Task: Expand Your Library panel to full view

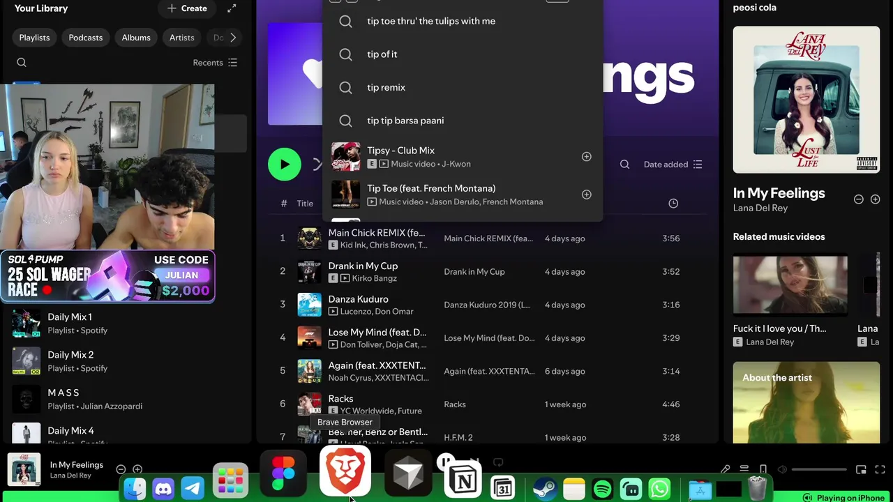Action: coord(232,8)
